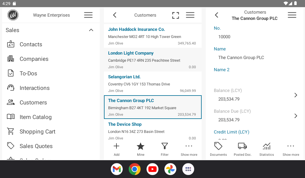Open Documents for the customer

[218, 149]
